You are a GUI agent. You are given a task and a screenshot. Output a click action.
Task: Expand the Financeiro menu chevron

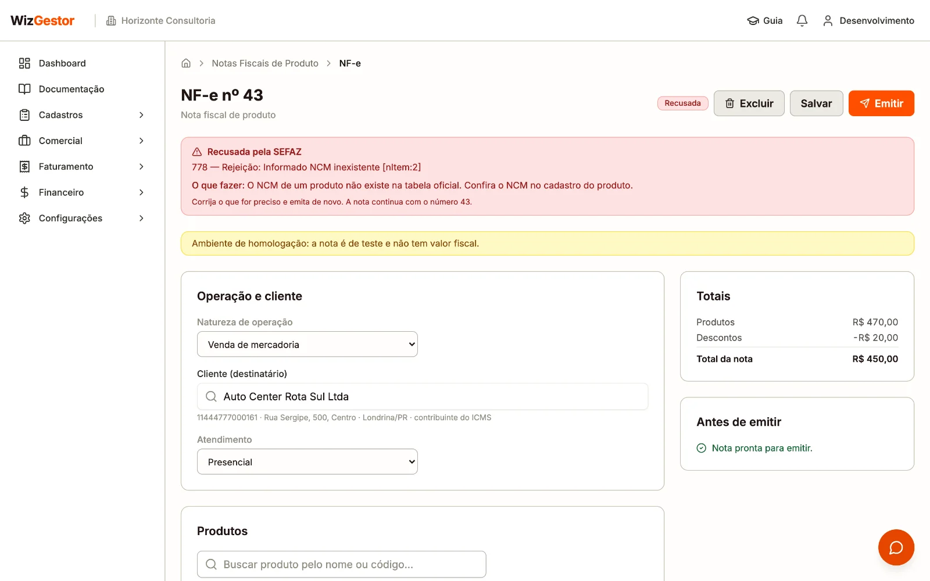click(x=141, y=192)
